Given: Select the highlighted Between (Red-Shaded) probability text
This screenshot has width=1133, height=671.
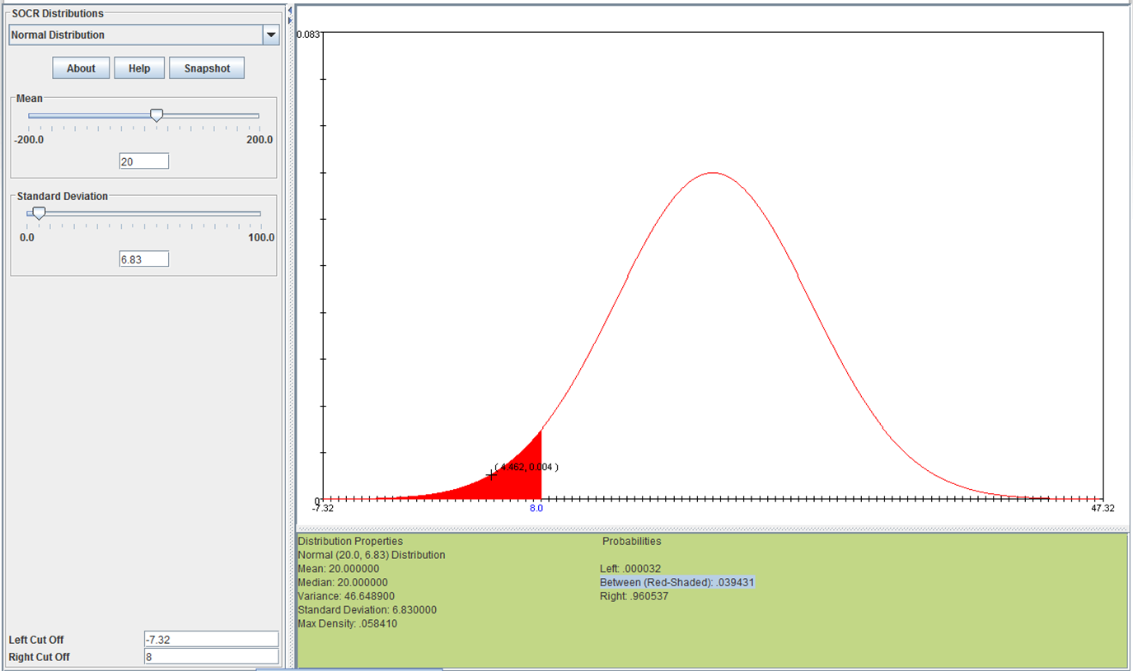Looking at the screenshot, I should tap(677, 583).
